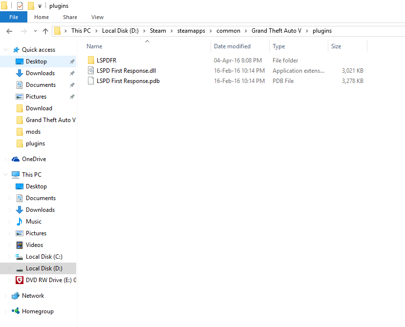Switch to the View ribbon tab
This screenshot has height=327, width=405.
point(97,17)
